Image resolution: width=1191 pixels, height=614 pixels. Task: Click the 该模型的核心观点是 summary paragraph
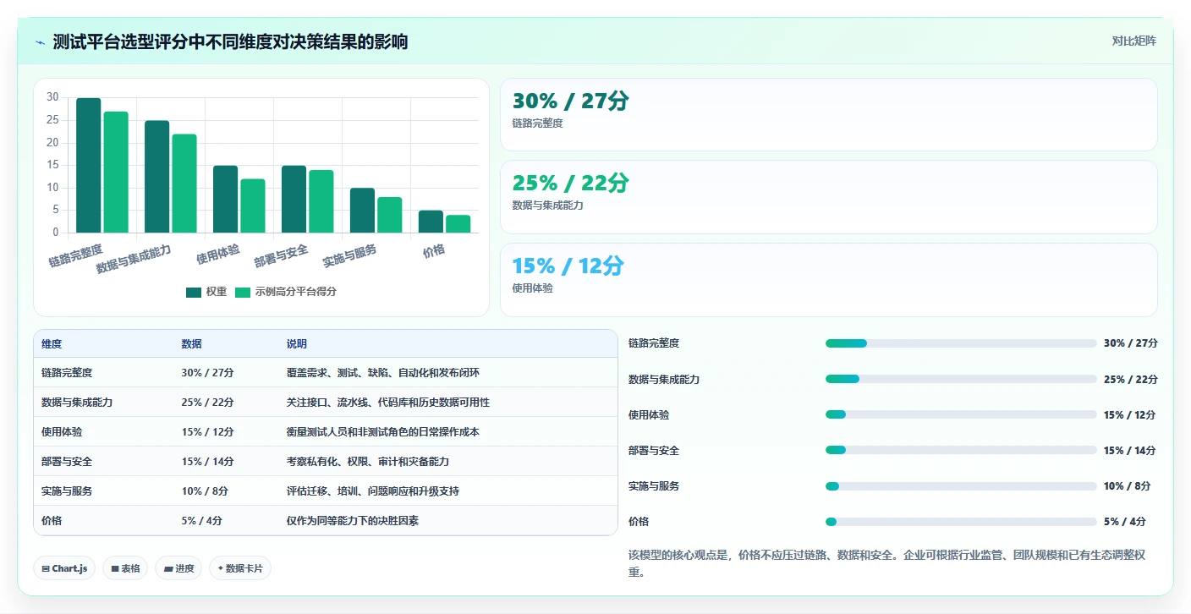(887, 564)
